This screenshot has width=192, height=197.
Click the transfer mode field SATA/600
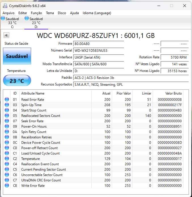(99, 64)
